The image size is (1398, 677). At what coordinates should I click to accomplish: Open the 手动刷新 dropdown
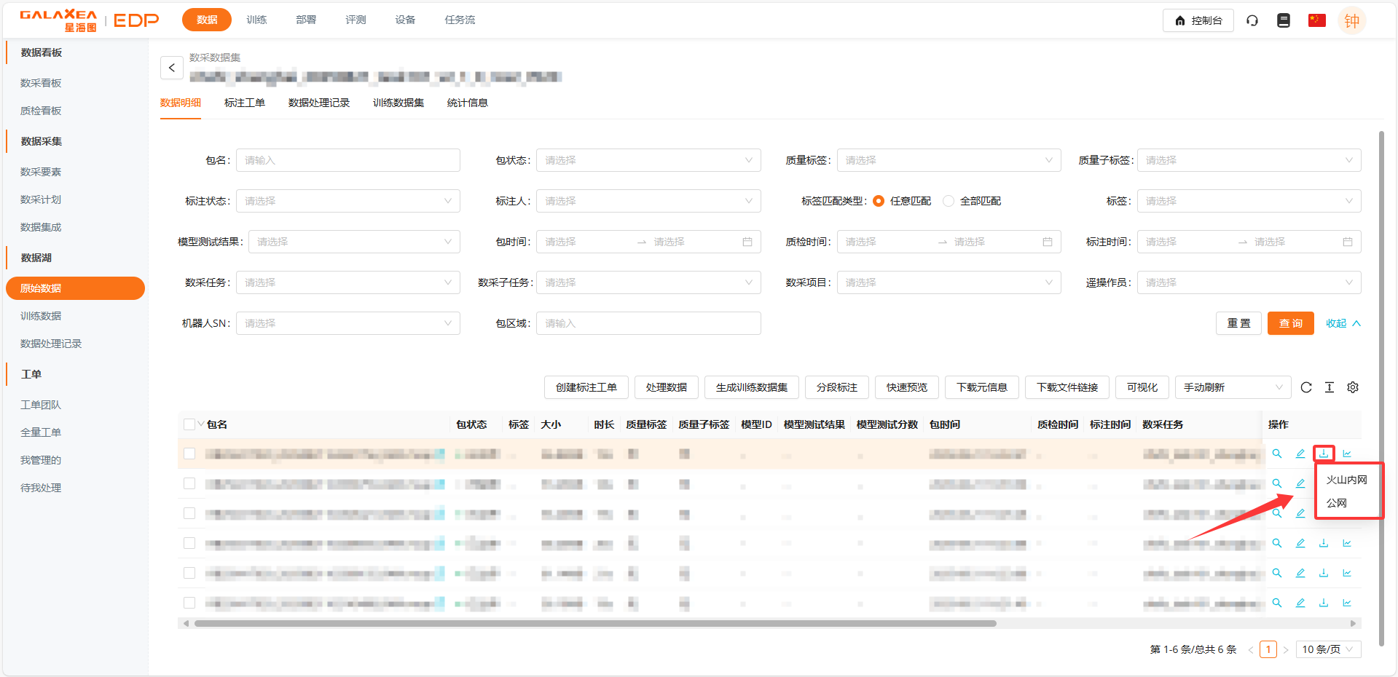click(1232, 387)
